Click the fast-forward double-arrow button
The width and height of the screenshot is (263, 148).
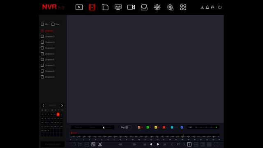134,144
